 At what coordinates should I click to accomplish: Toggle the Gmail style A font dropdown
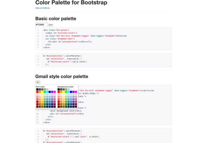pyautogui.click(x=38, y=82)
